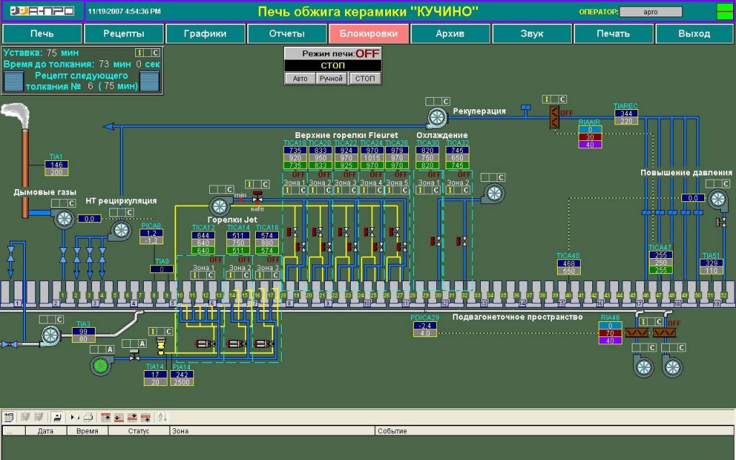Click the Рекуперация fan icon
Image resolution: width=736 pixels, height=460 pixels.
click(x=437, y=116)
